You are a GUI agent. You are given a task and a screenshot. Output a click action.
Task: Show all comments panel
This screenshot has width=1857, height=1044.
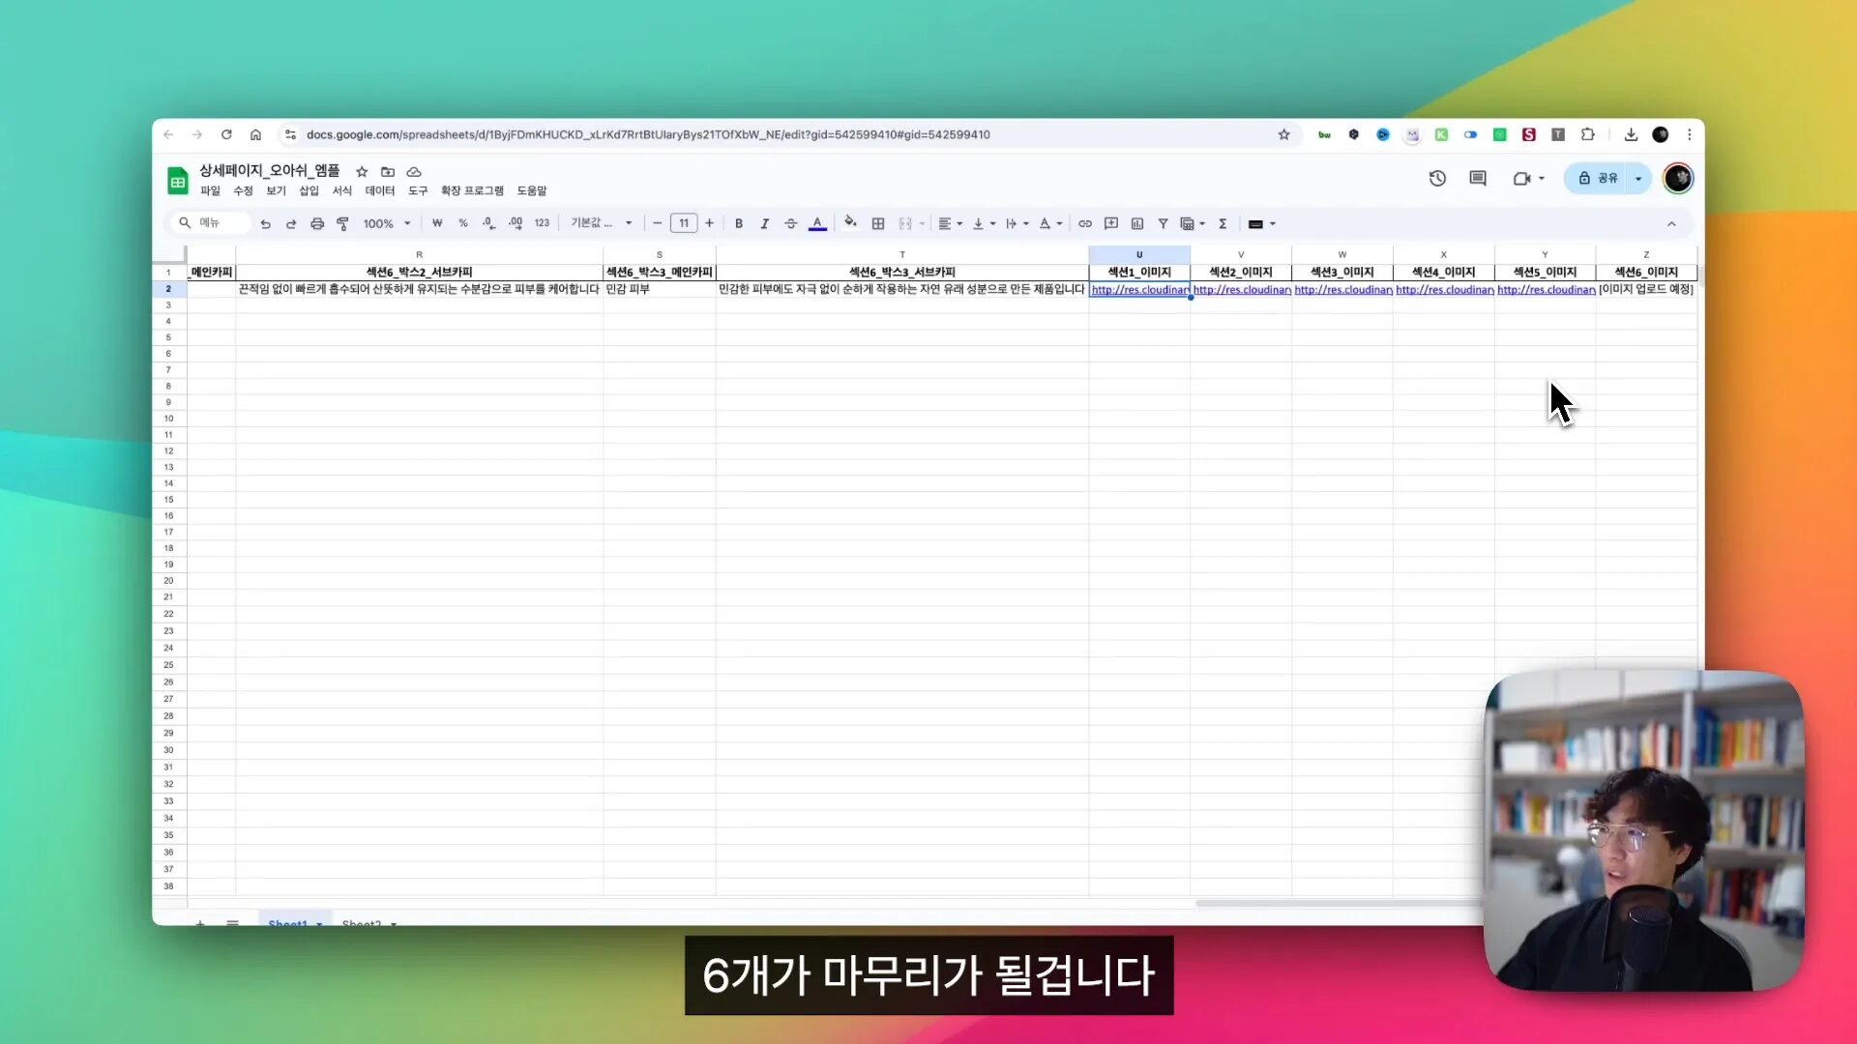pyautogui.click(x=1477, y=178)
